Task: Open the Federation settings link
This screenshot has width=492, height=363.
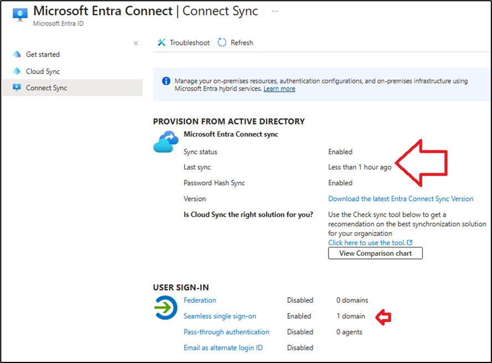Action: coord(200,300)
